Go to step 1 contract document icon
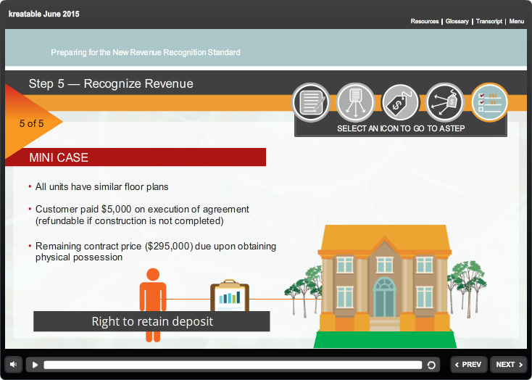Image resolution: width=532 pixels, height=380 pixels. click(311, 103)
